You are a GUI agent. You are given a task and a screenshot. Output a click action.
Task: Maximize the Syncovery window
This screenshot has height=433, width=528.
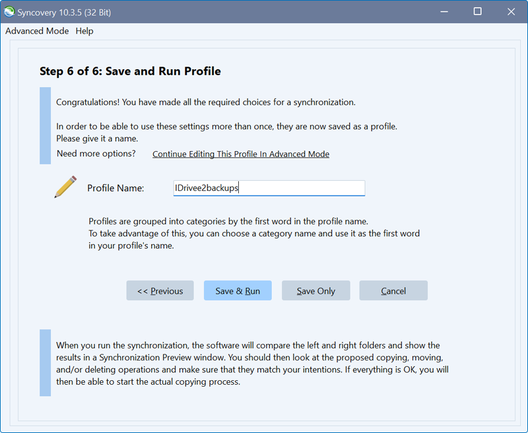[x=477, y=12]
